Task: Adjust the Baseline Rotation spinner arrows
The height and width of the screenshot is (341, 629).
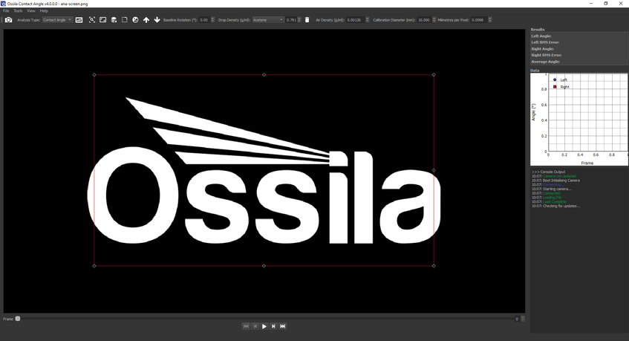Action: pyautogui.click(x=212, y=19)
